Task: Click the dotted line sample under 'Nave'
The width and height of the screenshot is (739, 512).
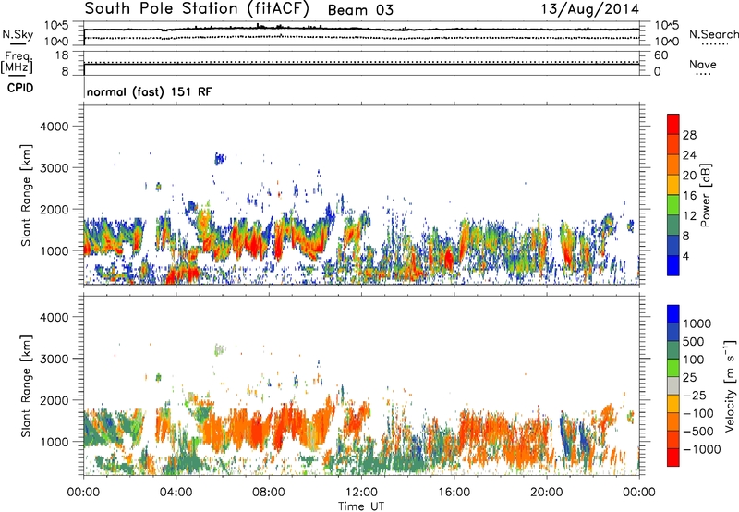Action: coord(703,74)
